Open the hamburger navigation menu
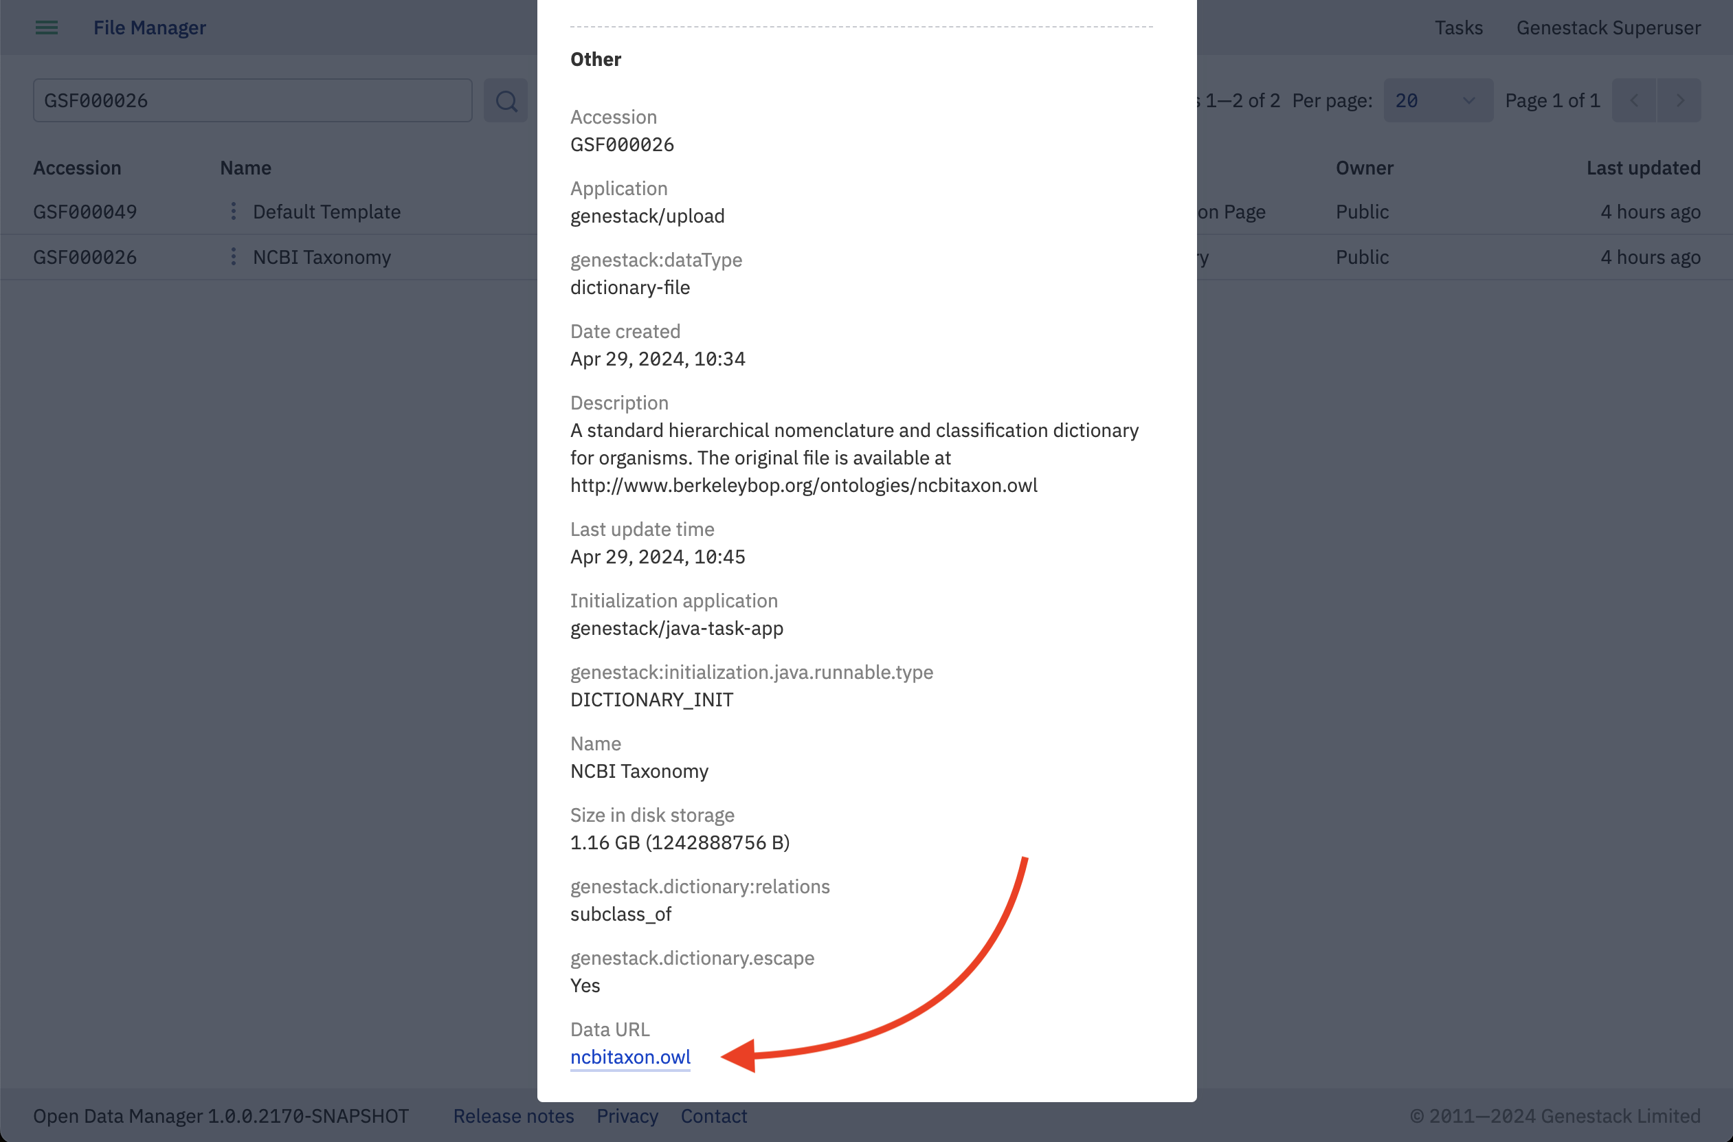Screen dimensions: 1733x1142 pos(47,27)
